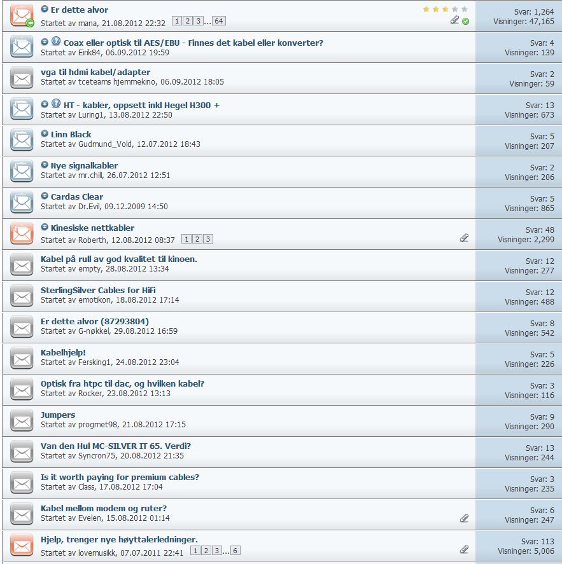
Task: Click username Eirik84 in the Coax eller optisk row
Action: point(90,53)
